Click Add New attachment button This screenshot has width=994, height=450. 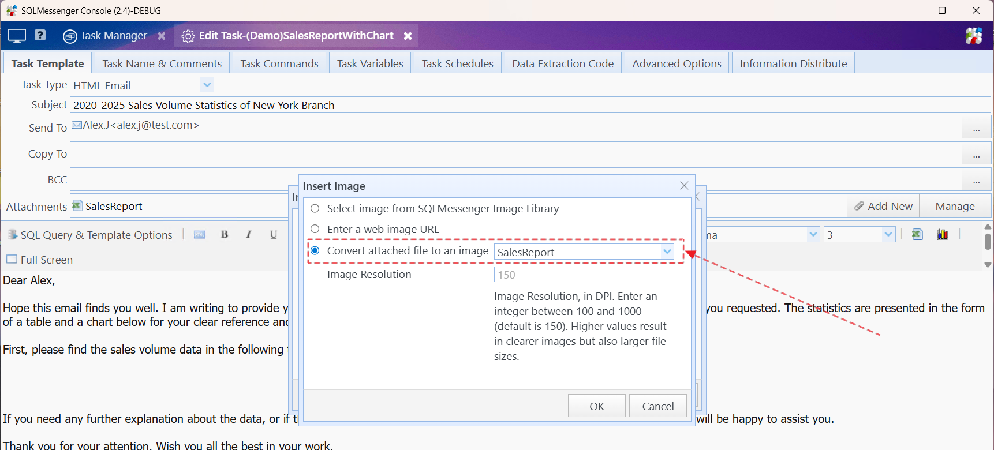(x=883, y=206)
